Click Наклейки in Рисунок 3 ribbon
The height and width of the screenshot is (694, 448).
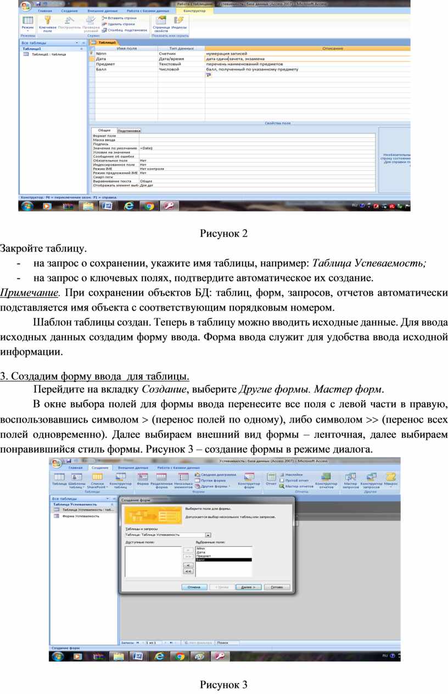point(291,475)
